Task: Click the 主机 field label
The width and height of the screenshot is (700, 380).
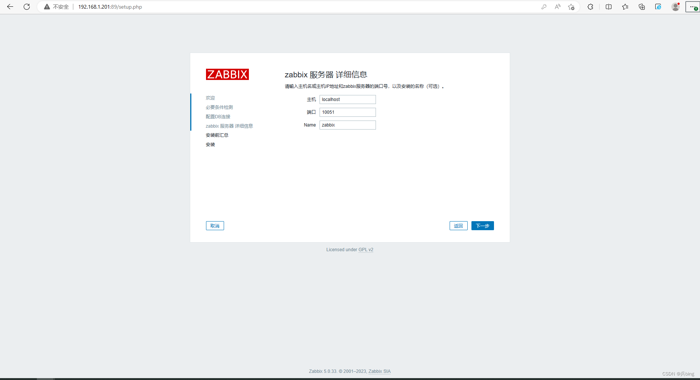Action: pos(311,100)
